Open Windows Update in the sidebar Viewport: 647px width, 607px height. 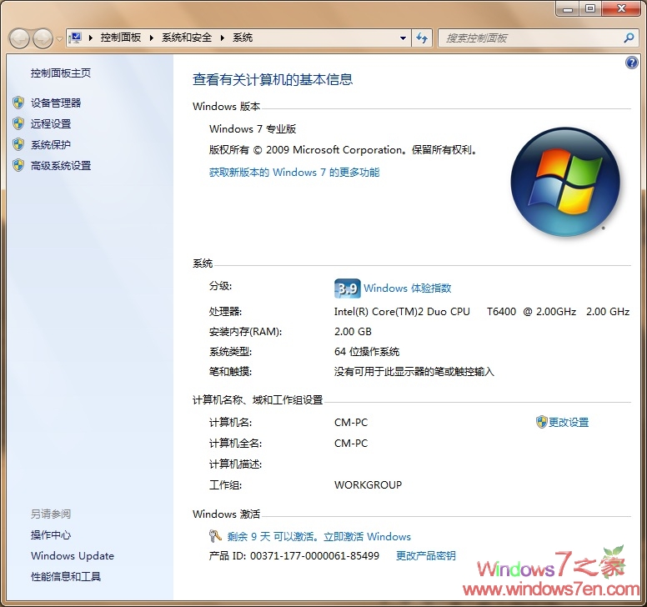73,556
